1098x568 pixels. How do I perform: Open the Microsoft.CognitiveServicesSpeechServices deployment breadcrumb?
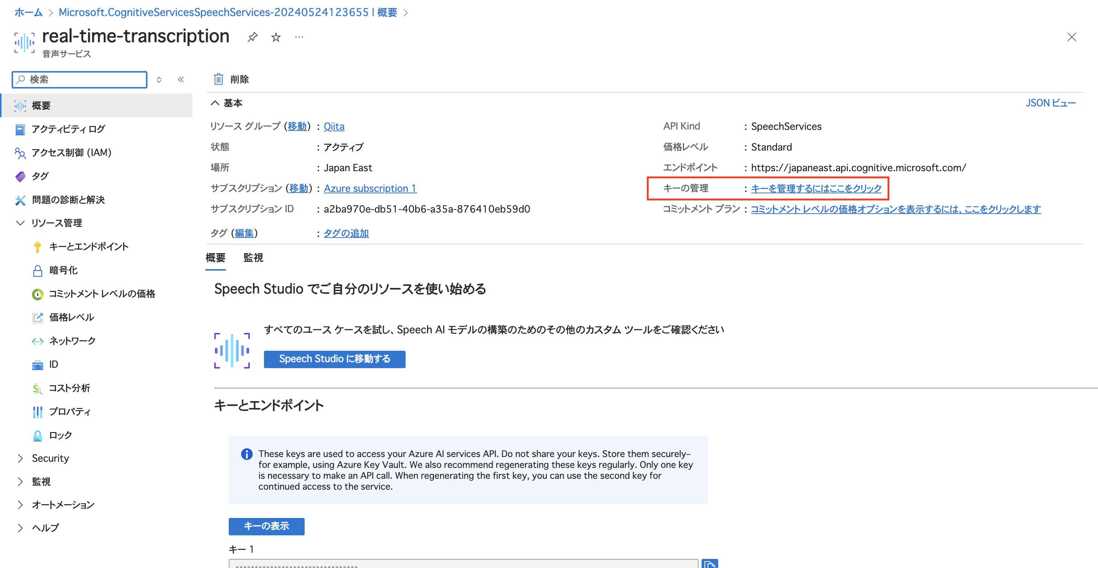tap(228, 12)
